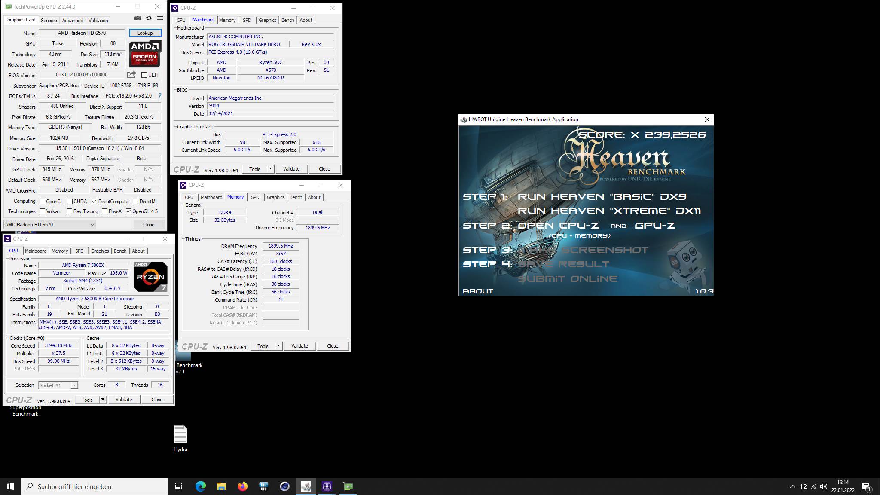
Task: Click Validate in Mainboard CPU-Z window
Action: (x=291, y=169)
